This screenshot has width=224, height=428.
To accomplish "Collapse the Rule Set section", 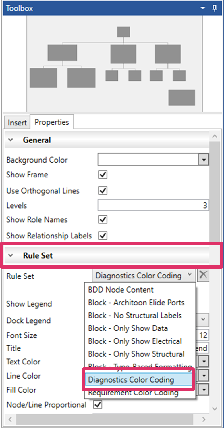I will click(x=11, y=255).
